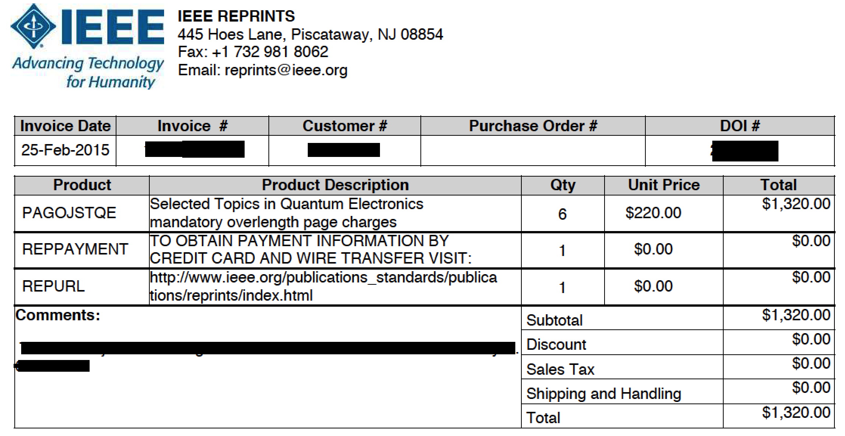Click the Discount row label

556,344
